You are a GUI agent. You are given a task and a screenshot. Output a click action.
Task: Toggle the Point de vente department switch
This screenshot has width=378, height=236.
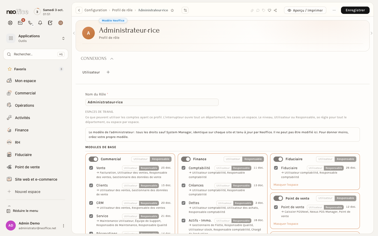(278, 198)
